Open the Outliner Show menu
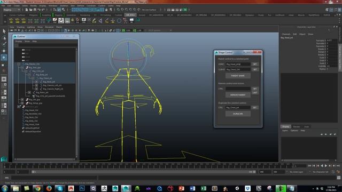 click(27, 41)
